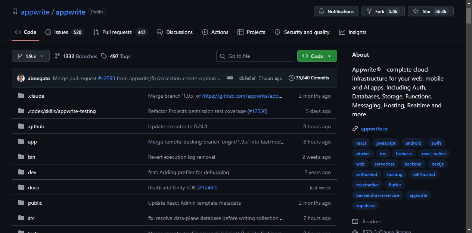Screen dimensions: 472x233
Task: Open pull request #12530 link
Action: click(257, 111)
